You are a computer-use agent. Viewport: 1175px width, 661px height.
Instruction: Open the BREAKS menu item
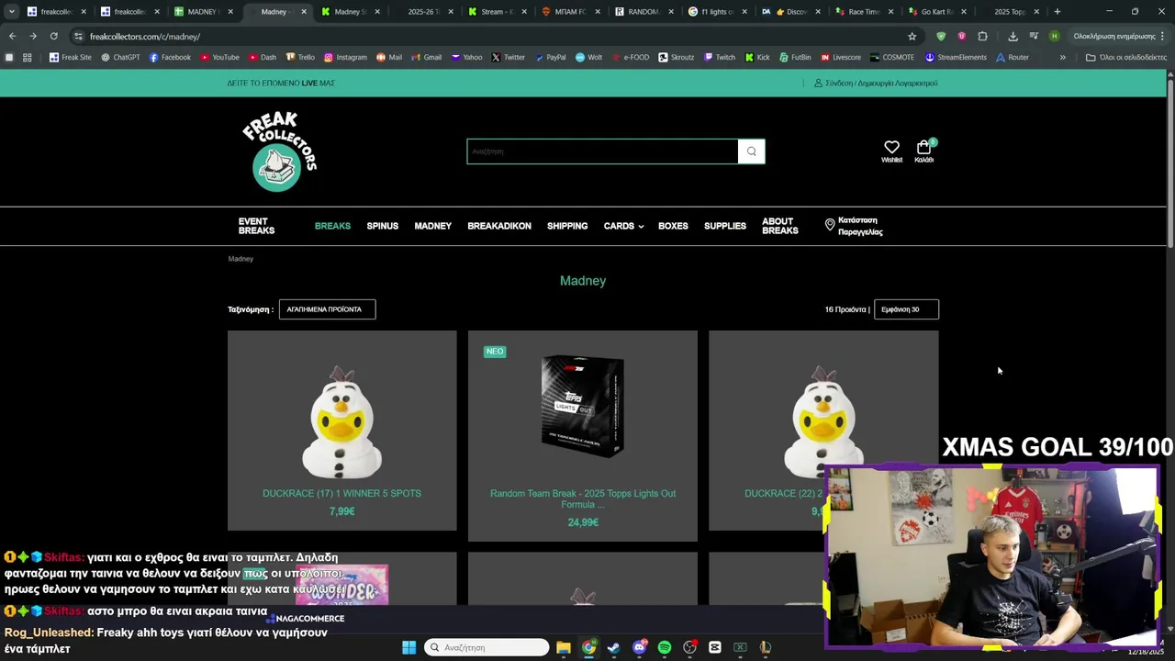pos(332,226)
